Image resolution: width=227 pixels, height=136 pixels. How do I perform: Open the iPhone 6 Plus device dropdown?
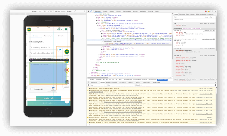tap(37, 11)
